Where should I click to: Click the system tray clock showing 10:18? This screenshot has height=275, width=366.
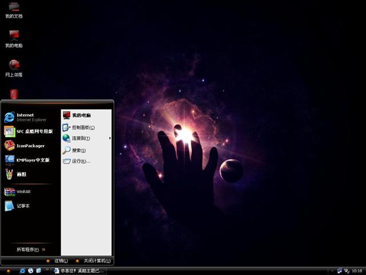(357, 270)
